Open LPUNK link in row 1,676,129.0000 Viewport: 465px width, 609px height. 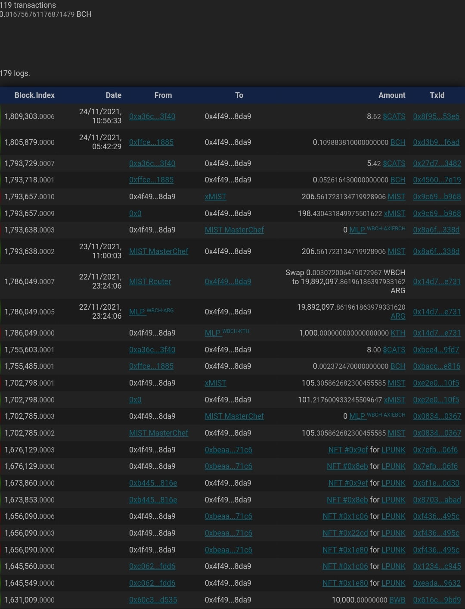(x=394, y=466)
